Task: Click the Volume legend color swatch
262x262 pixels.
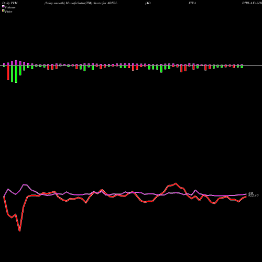Action: click(3, 7)
